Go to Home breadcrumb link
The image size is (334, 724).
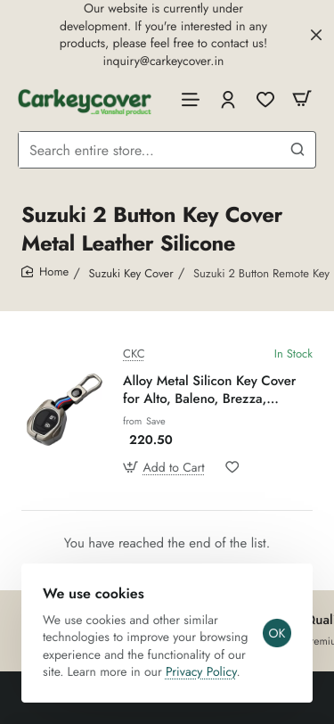click(x=54, y=272)
